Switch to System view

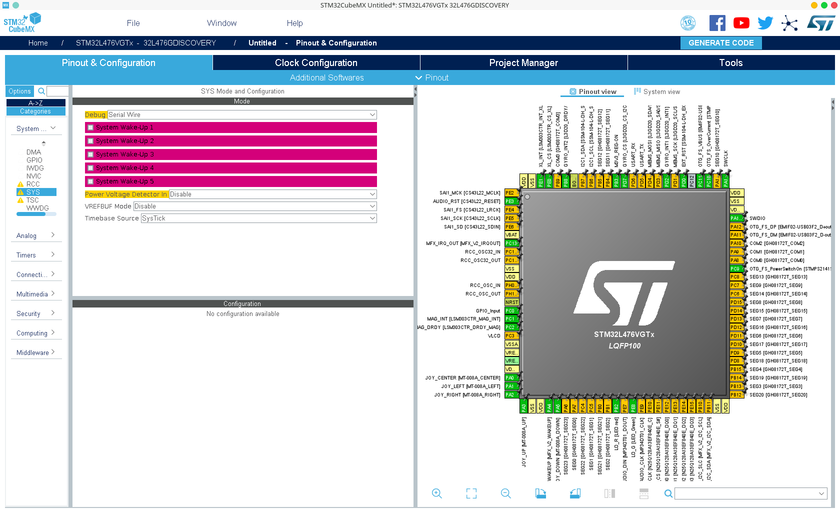657,91
